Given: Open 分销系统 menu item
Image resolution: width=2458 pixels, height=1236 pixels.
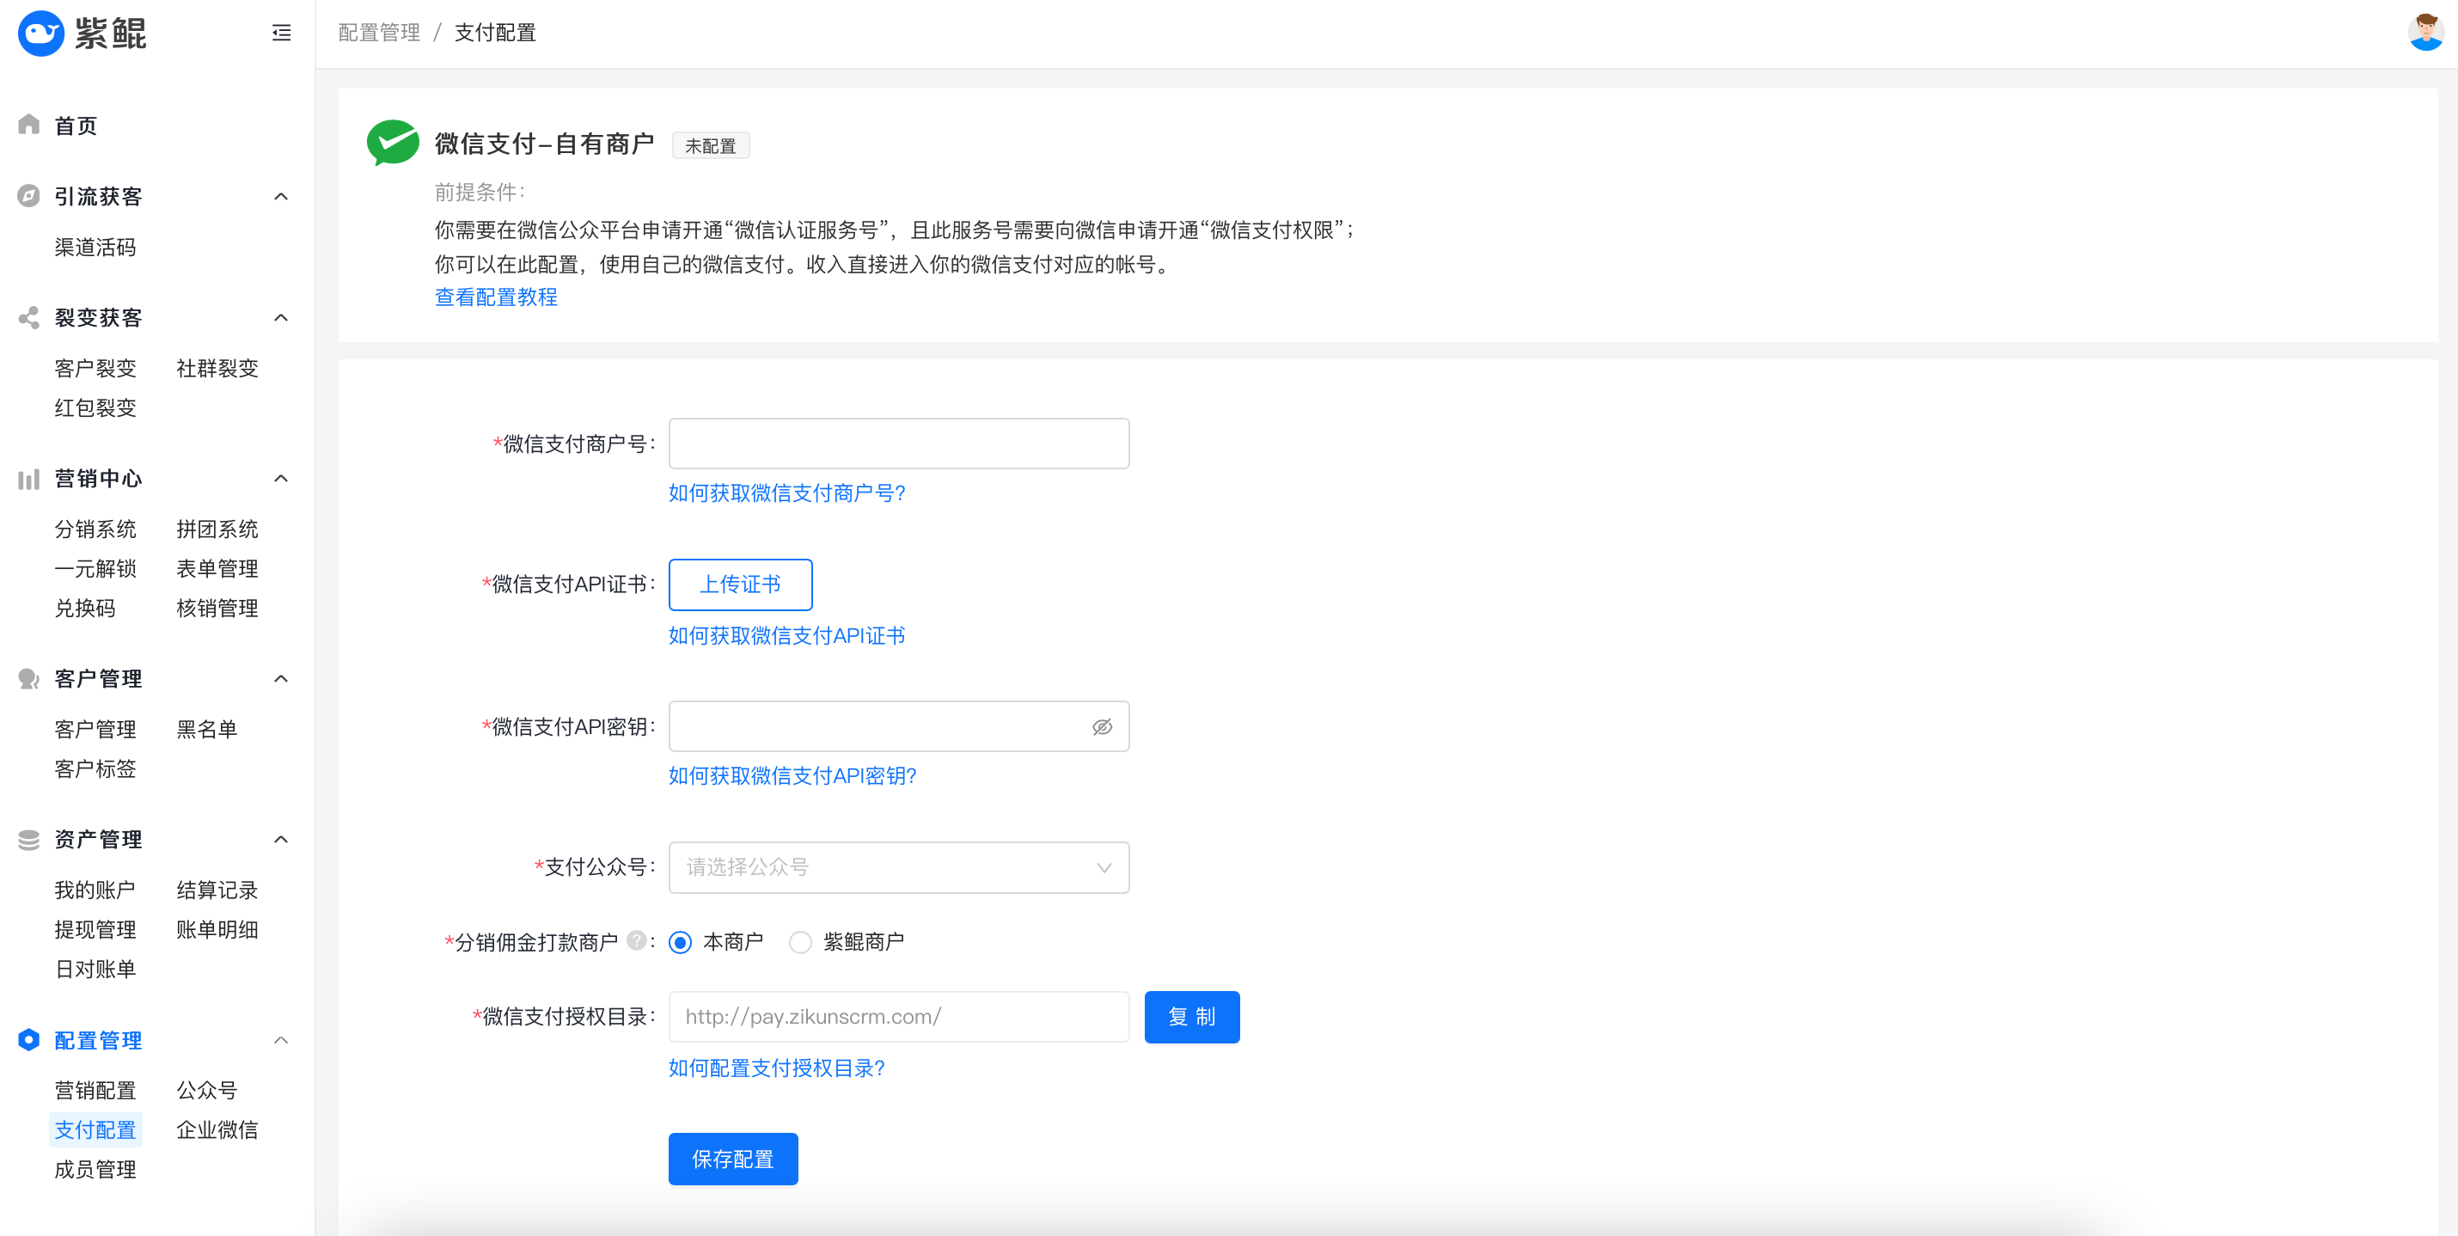Looking at the screenshot, I should click(95, 529).
